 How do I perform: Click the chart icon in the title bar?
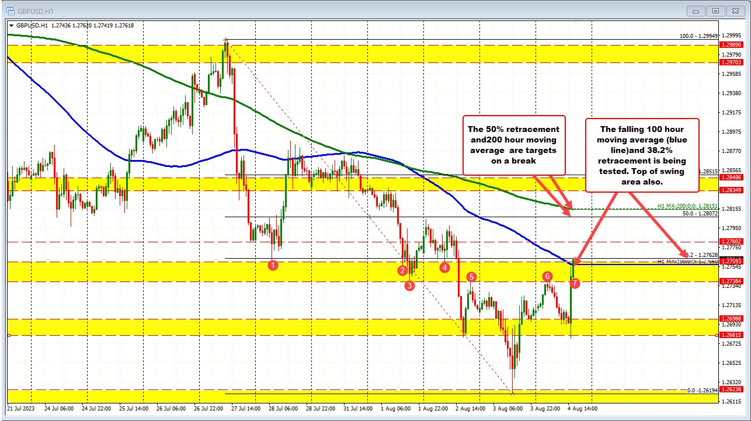(11, 11)
